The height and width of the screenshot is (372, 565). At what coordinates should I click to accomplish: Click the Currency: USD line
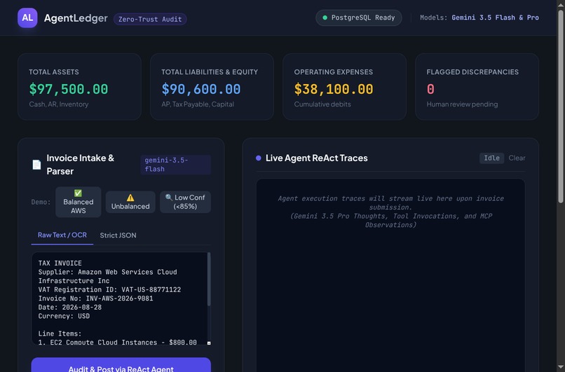(x=64, y=316)
